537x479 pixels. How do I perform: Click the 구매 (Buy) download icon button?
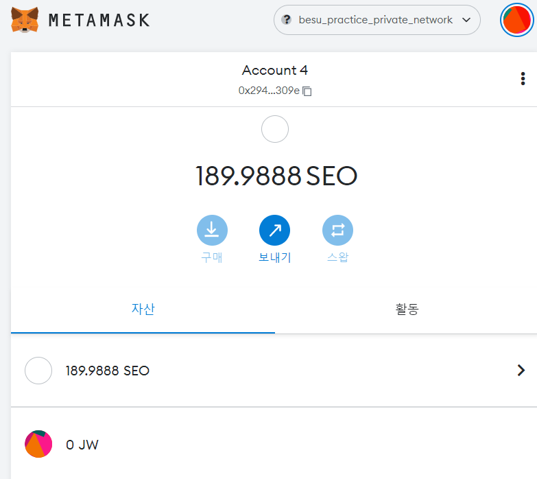click(212, 231)
